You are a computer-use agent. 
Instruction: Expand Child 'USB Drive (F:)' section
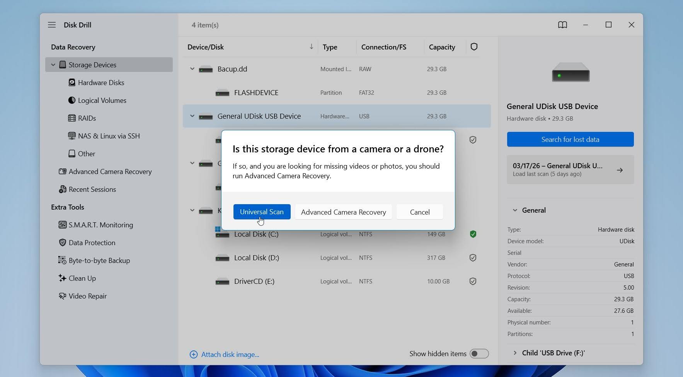(515, 353)
